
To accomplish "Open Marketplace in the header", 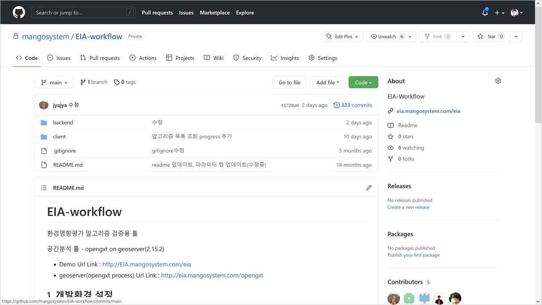I will coord(215,13).
